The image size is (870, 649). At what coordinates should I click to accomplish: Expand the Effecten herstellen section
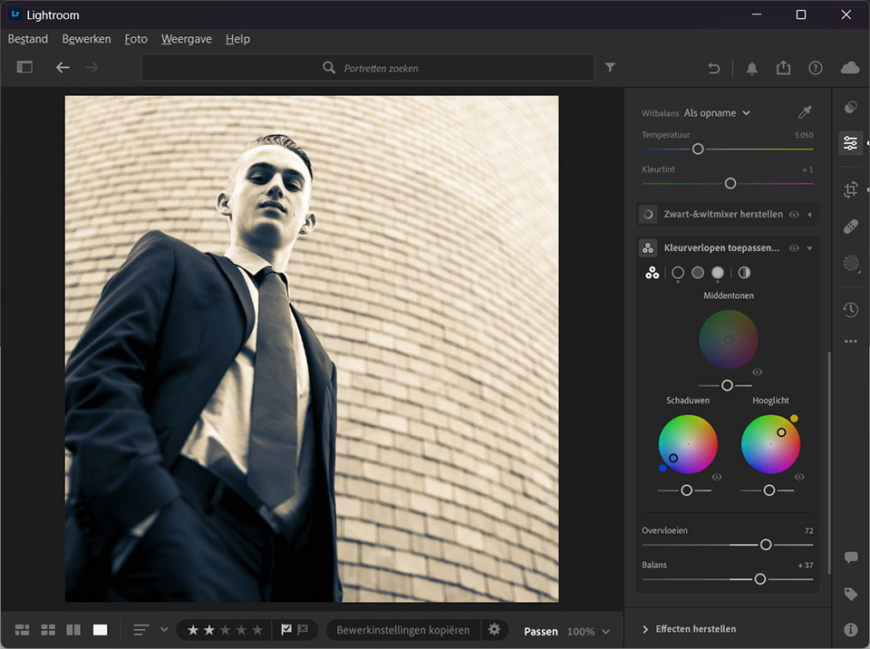click(x=690, y=629)
